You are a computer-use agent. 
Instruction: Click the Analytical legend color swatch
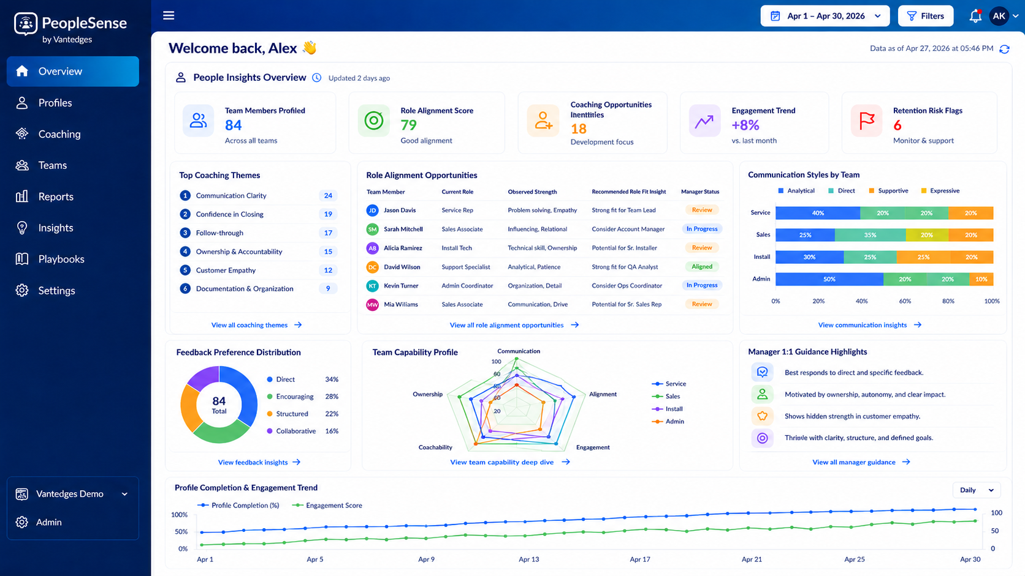click(780, 191)
